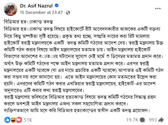This screenshot has height=125, width=168.
Task: Click the share arrow icon
Action: coord(161,120)
